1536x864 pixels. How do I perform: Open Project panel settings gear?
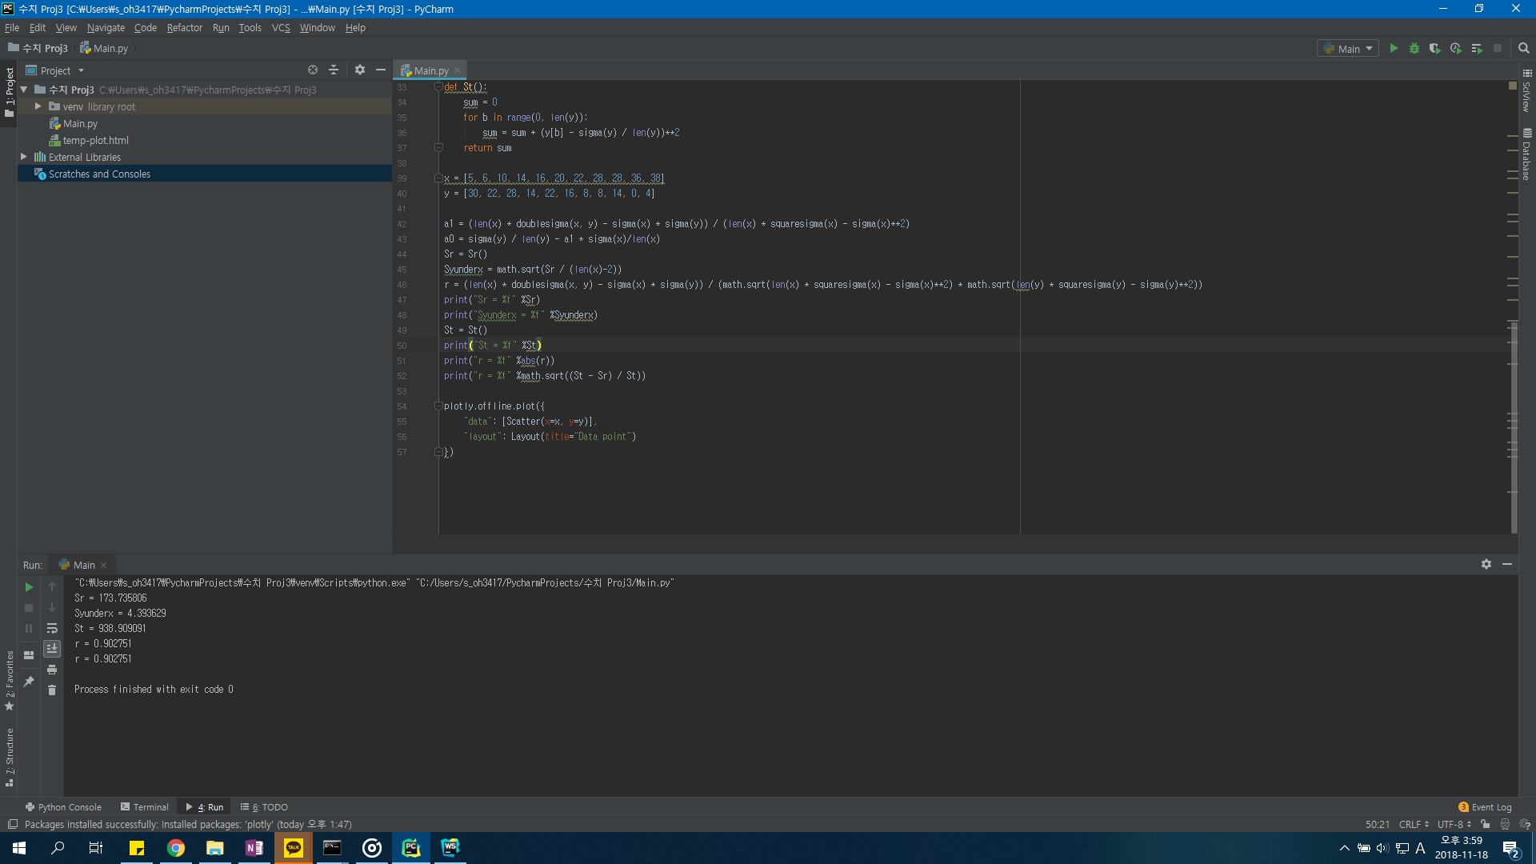click(x=360, y=70)
